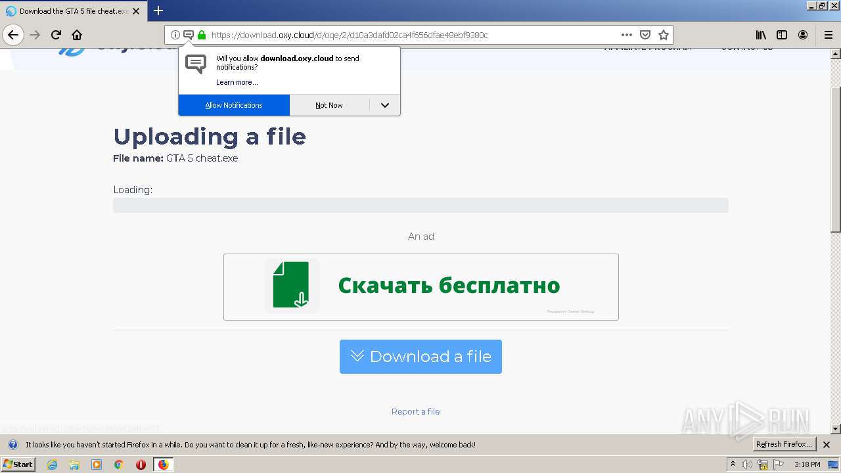Click the green file download ad icon
This screenshot has width=841, height=473.
(x=292, y=286)
